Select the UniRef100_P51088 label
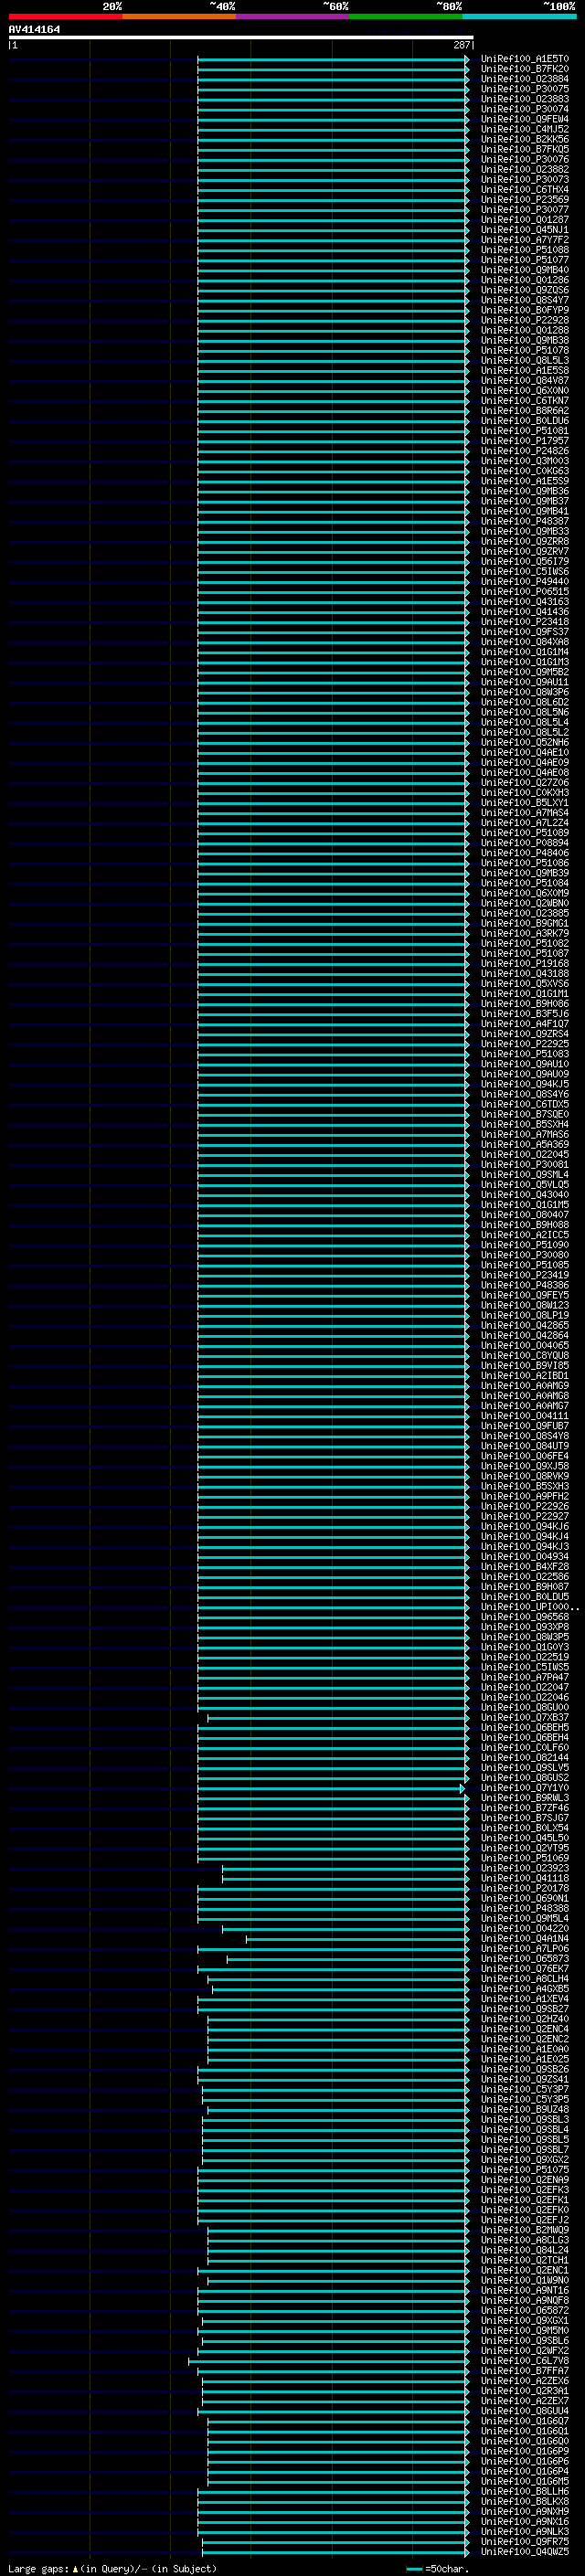 pyautogui.click(x=524, y=249)
